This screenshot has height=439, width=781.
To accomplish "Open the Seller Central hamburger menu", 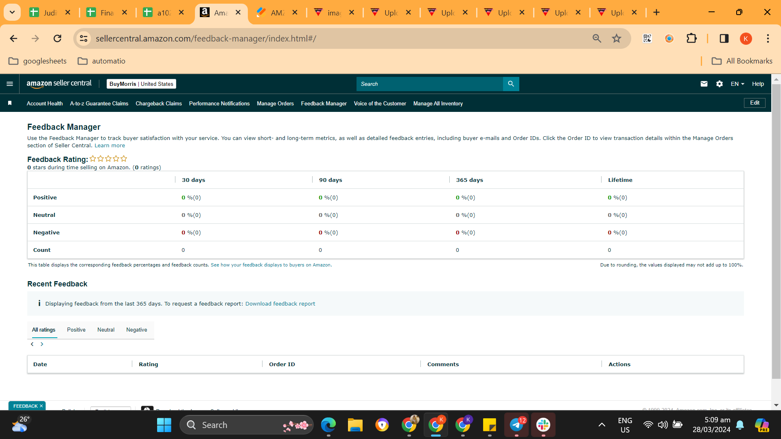I will pos(10,84).
